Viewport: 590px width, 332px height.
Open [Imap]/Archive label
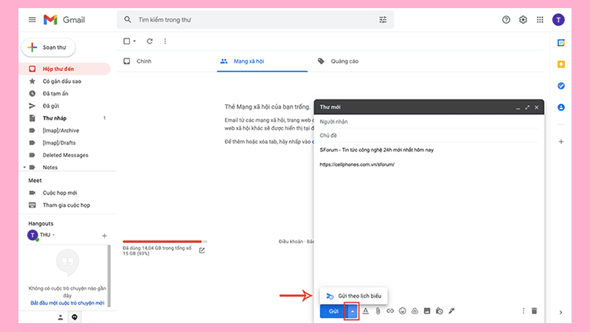click(60, 131)
